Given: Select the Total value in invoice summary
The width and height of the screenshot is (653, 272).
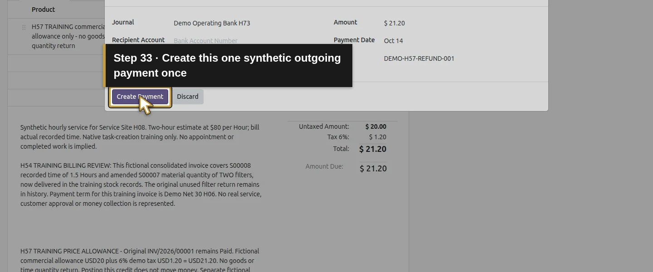Looking at the screenshot, I should click(x=373, y=149).
